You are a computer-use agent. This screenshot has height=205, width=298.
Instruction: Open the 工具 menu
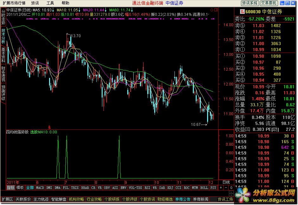(50, 3)
